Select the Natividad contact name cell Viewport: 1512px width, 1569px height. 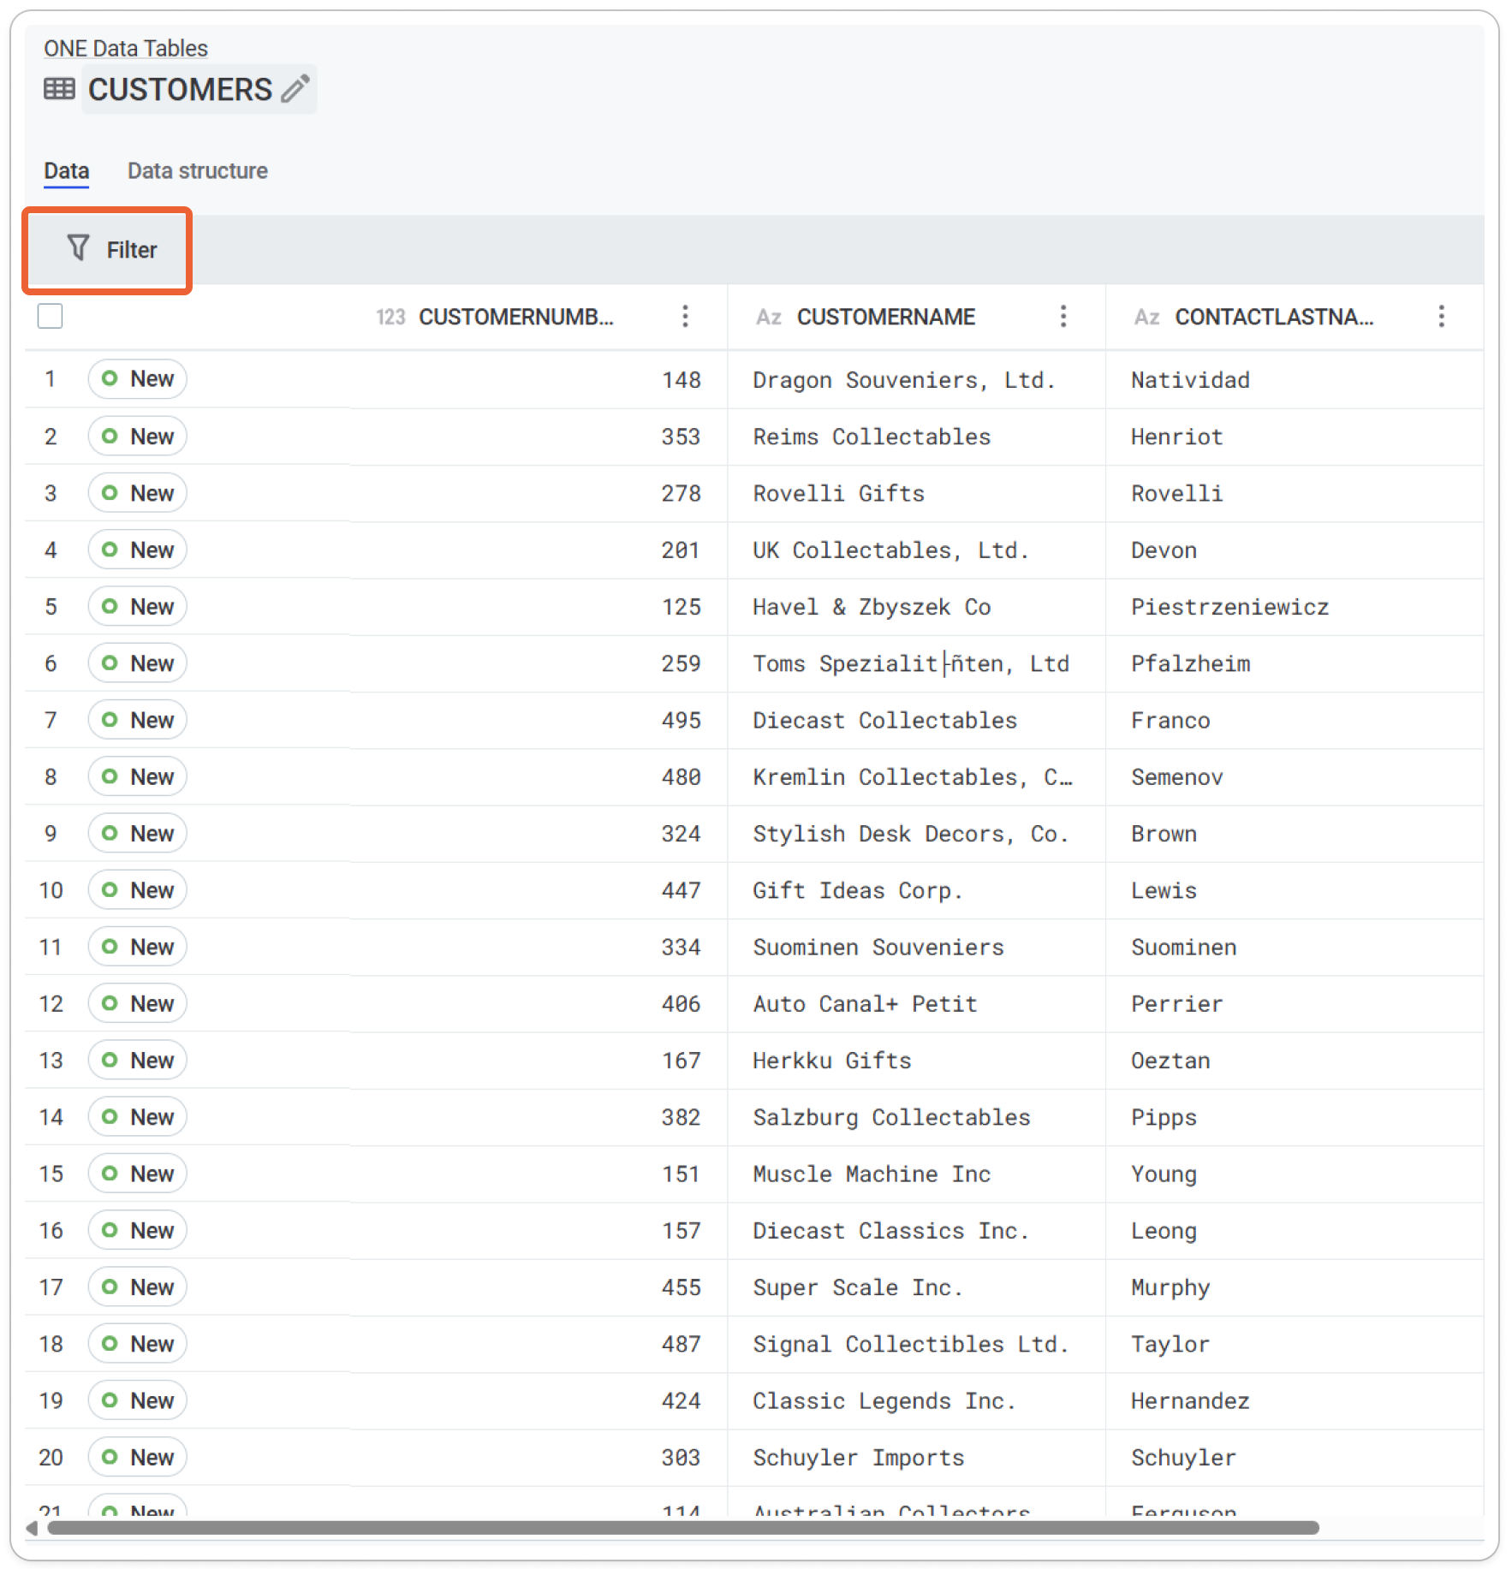pyautogui.click(x=1190, y=379)
